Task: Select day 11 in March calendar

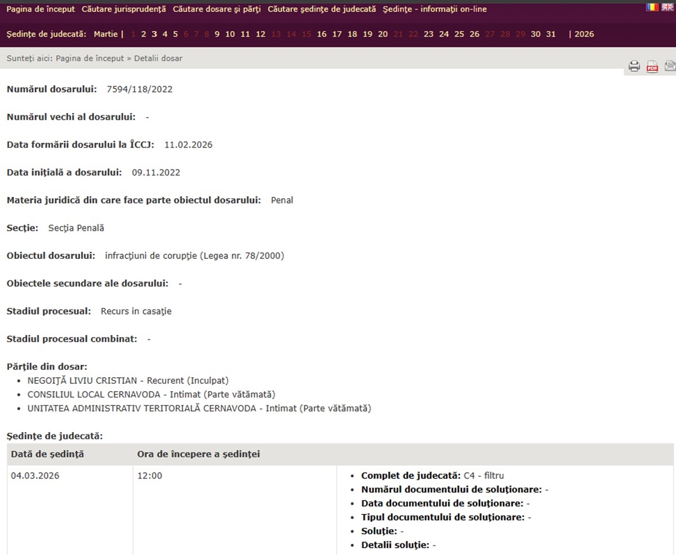Action: click(245, 34)
